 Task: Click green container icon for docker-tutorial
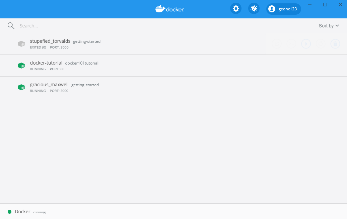click(21, 66)
